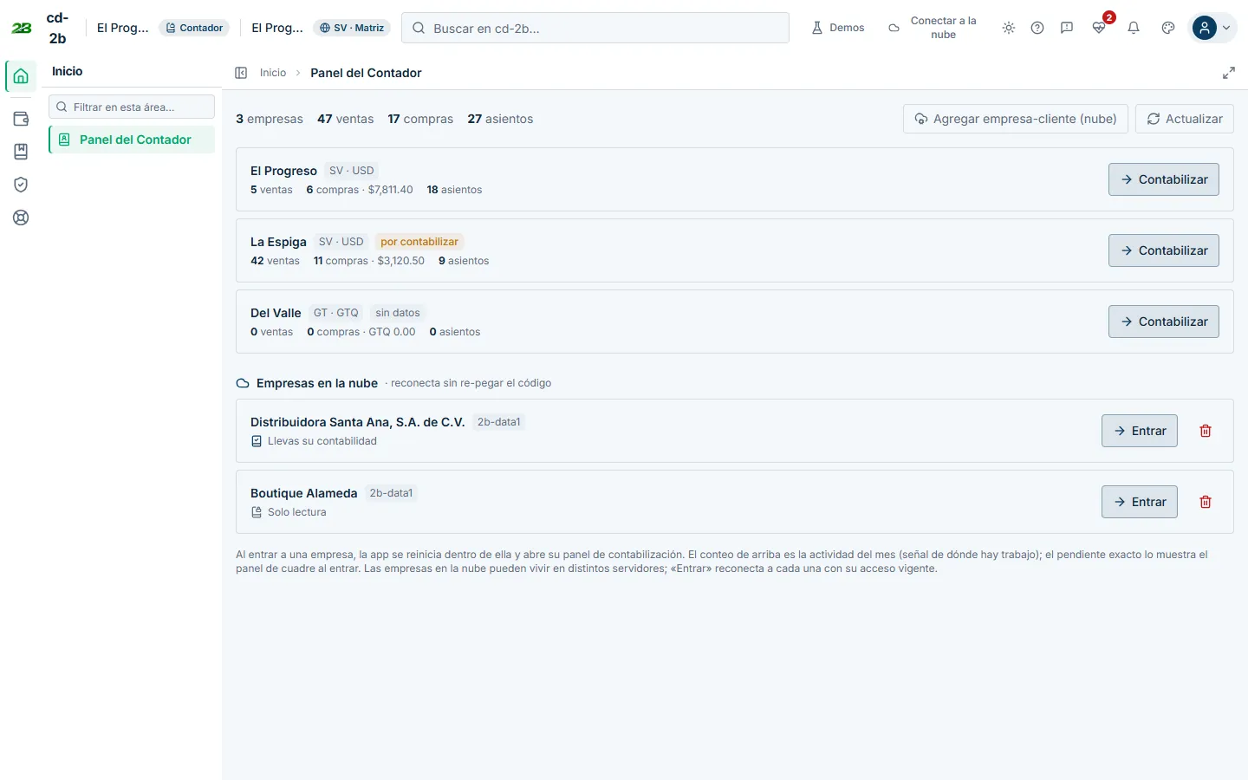The width and height of the screenshot is (1248, 780).
Task: Open the wallet icon in left sidebar
Action: click(x=21, y=119)
